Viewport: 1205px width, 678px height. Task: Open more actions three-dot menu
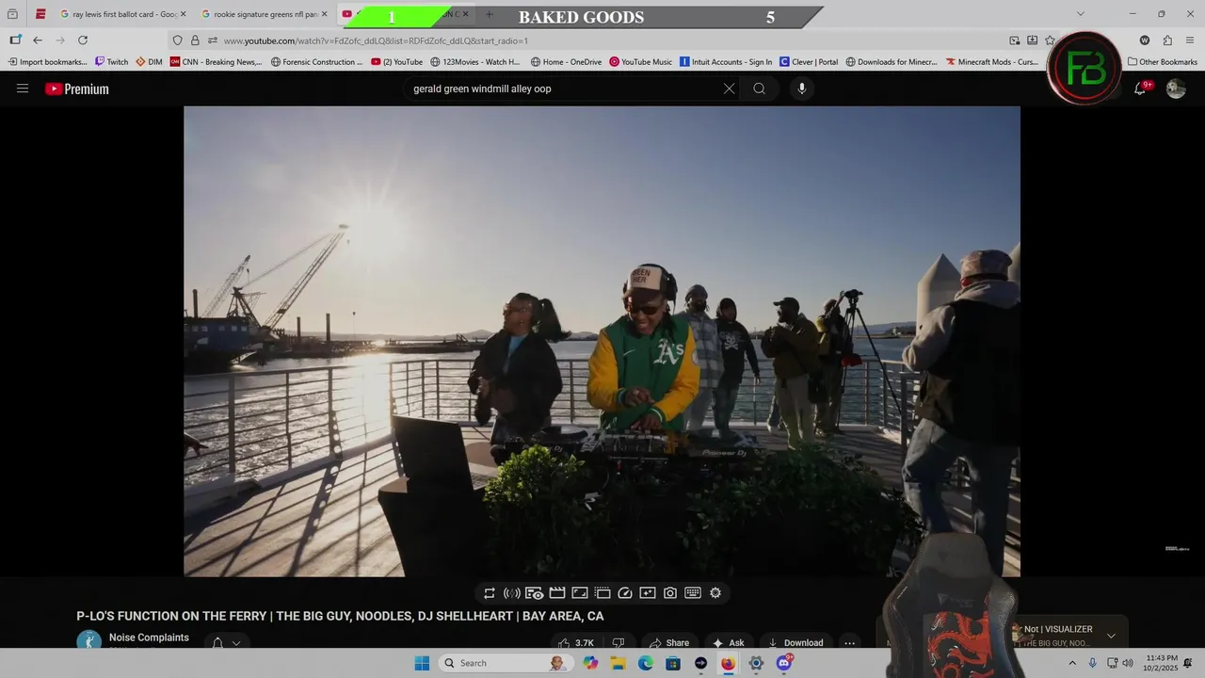pos(849,643)
